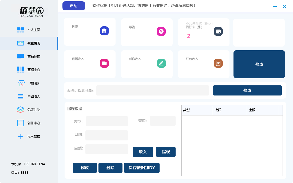Open the 个人主页 sidebar page
293x183 pixels.
[29, 30]
